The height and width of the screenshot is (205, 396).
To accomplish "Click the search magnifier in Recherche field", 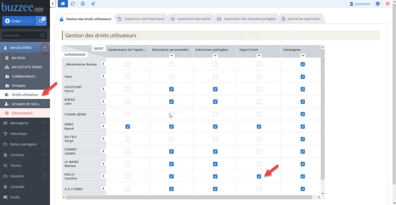I will (43, 35).
